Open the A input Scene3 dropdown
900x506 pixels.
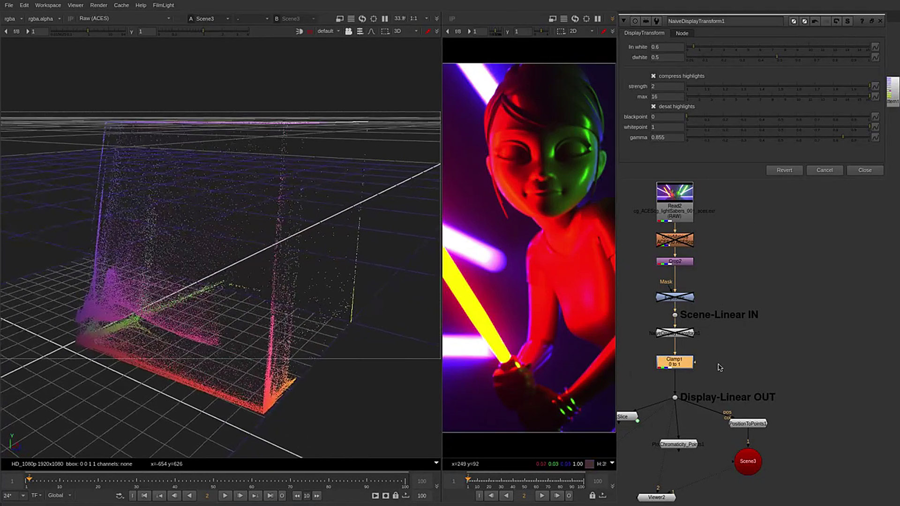(209, 19)
